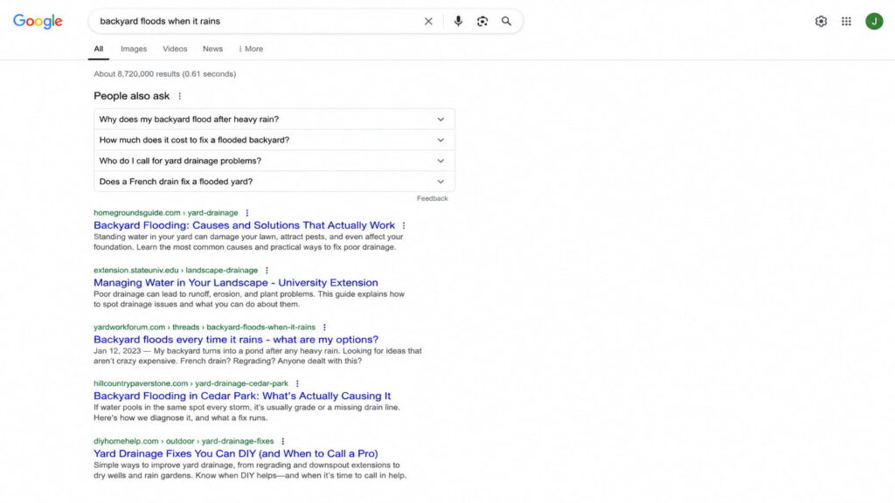Image resolution: width=895 pixels, height=503 pixels.
Task: Start voice search with microphone icon
Action: pyautogui.click(x=458, y=21)
